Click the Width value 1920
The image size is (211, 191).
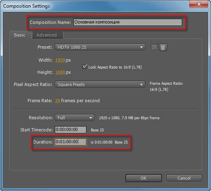pyautogui.click(x=60, y=60)
